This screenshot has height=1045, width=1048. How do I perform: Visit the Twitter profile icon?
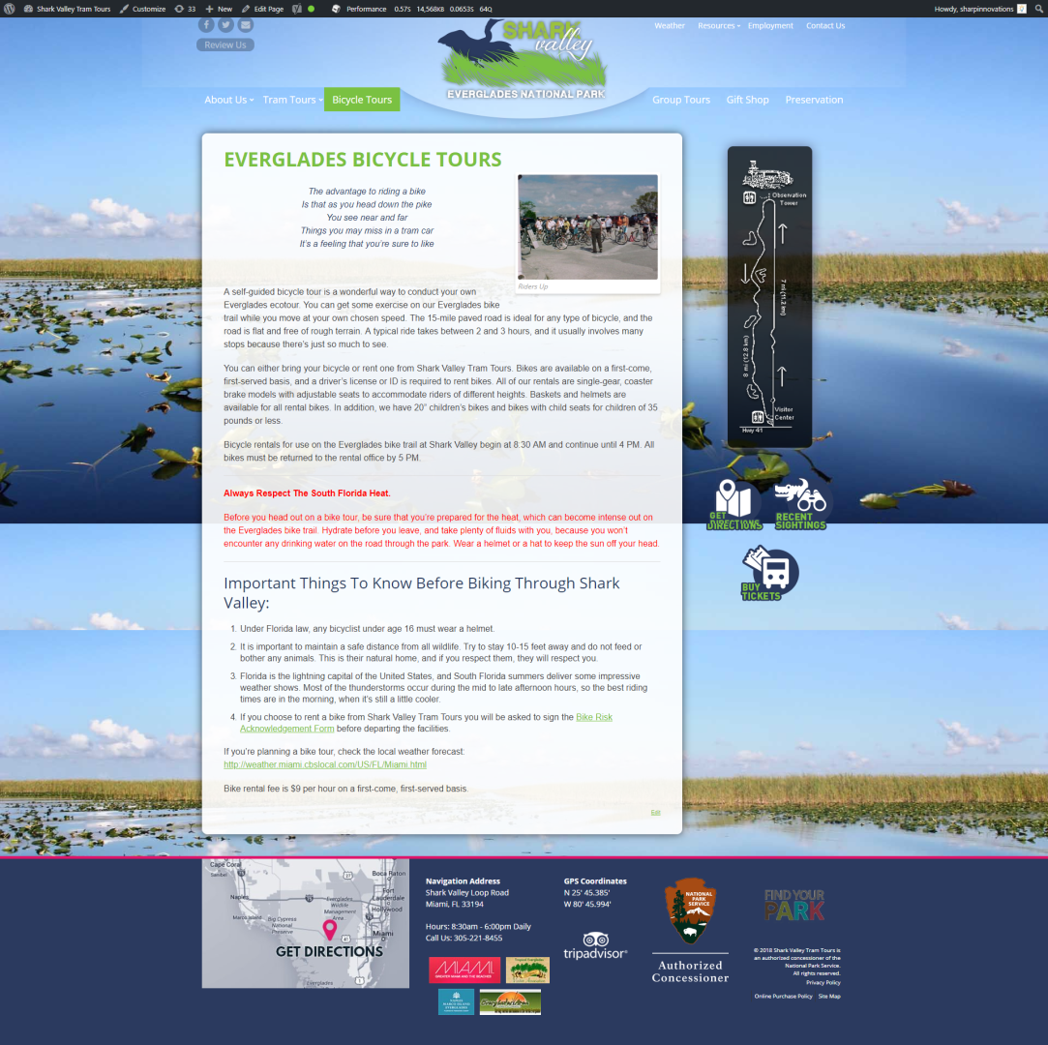pyautogui.click(x=225, y=25)
